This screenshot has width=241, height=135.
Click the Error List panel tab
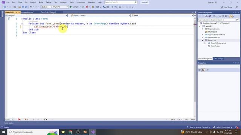pos(9,123)
